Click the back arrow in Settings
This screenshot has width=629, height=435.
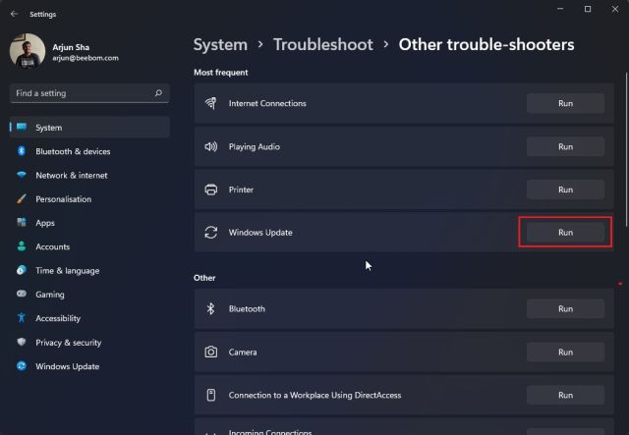click(x=14, y=14)
